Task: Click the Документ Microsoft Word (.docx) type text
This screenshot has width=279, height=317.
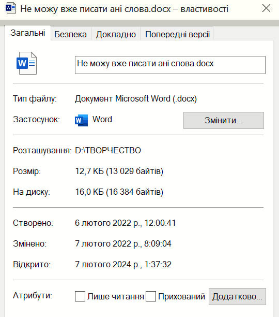Action: (136, 98)
